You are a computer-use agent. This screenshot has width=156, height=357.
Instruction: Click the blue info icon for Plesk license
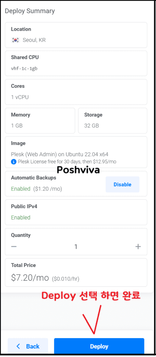14,162
